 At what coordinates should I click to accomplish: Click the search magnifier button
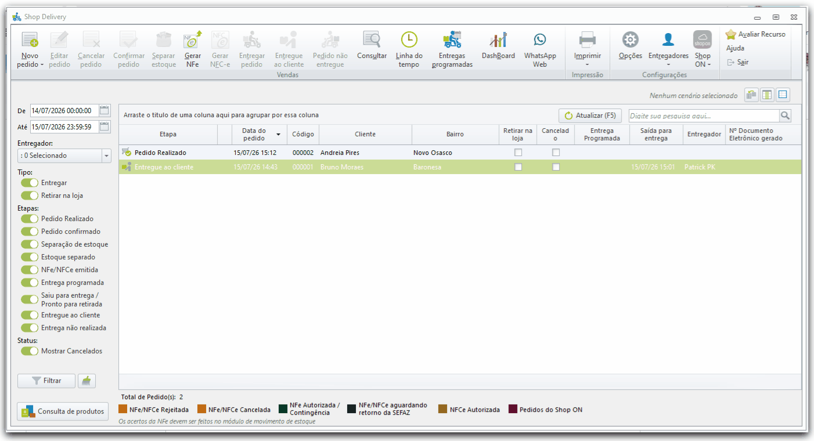(x=785, y=115)
